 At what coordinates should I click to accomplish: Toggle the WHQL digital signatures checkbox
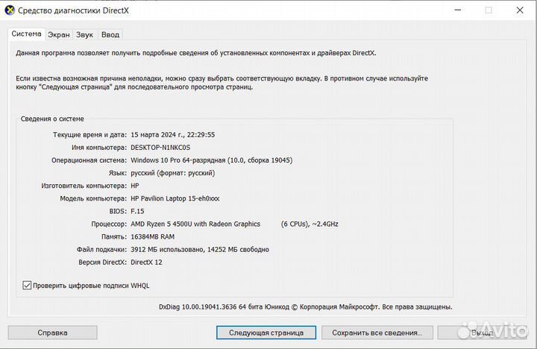[x=28, y=285]
